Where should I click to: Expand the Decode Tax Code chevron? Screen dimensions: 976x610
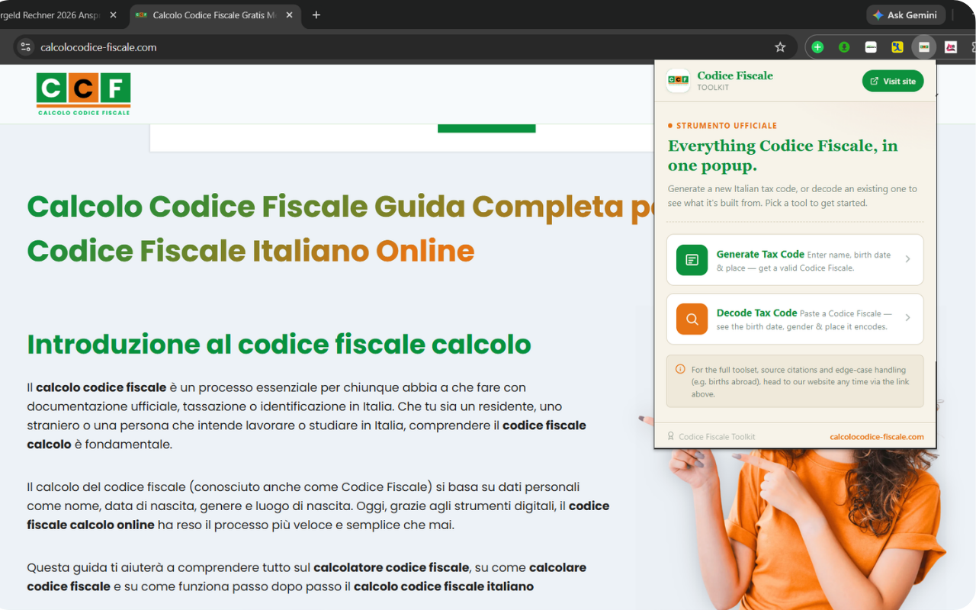point(907,318)
